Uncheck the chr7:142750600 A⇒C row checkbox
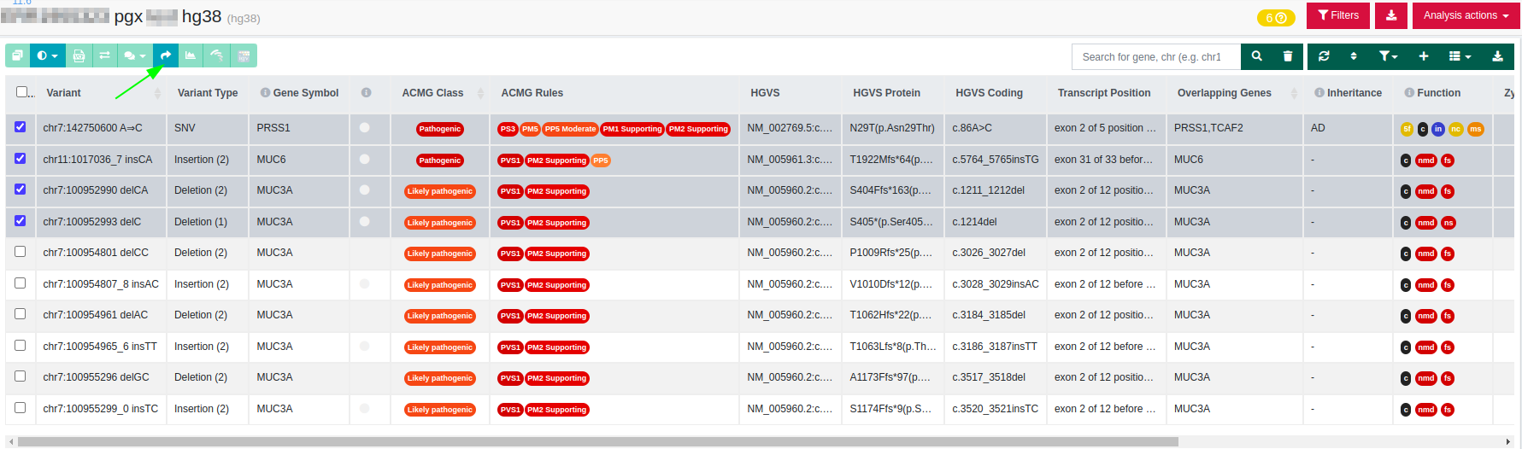1522x449 pixels. coord(21,127)
